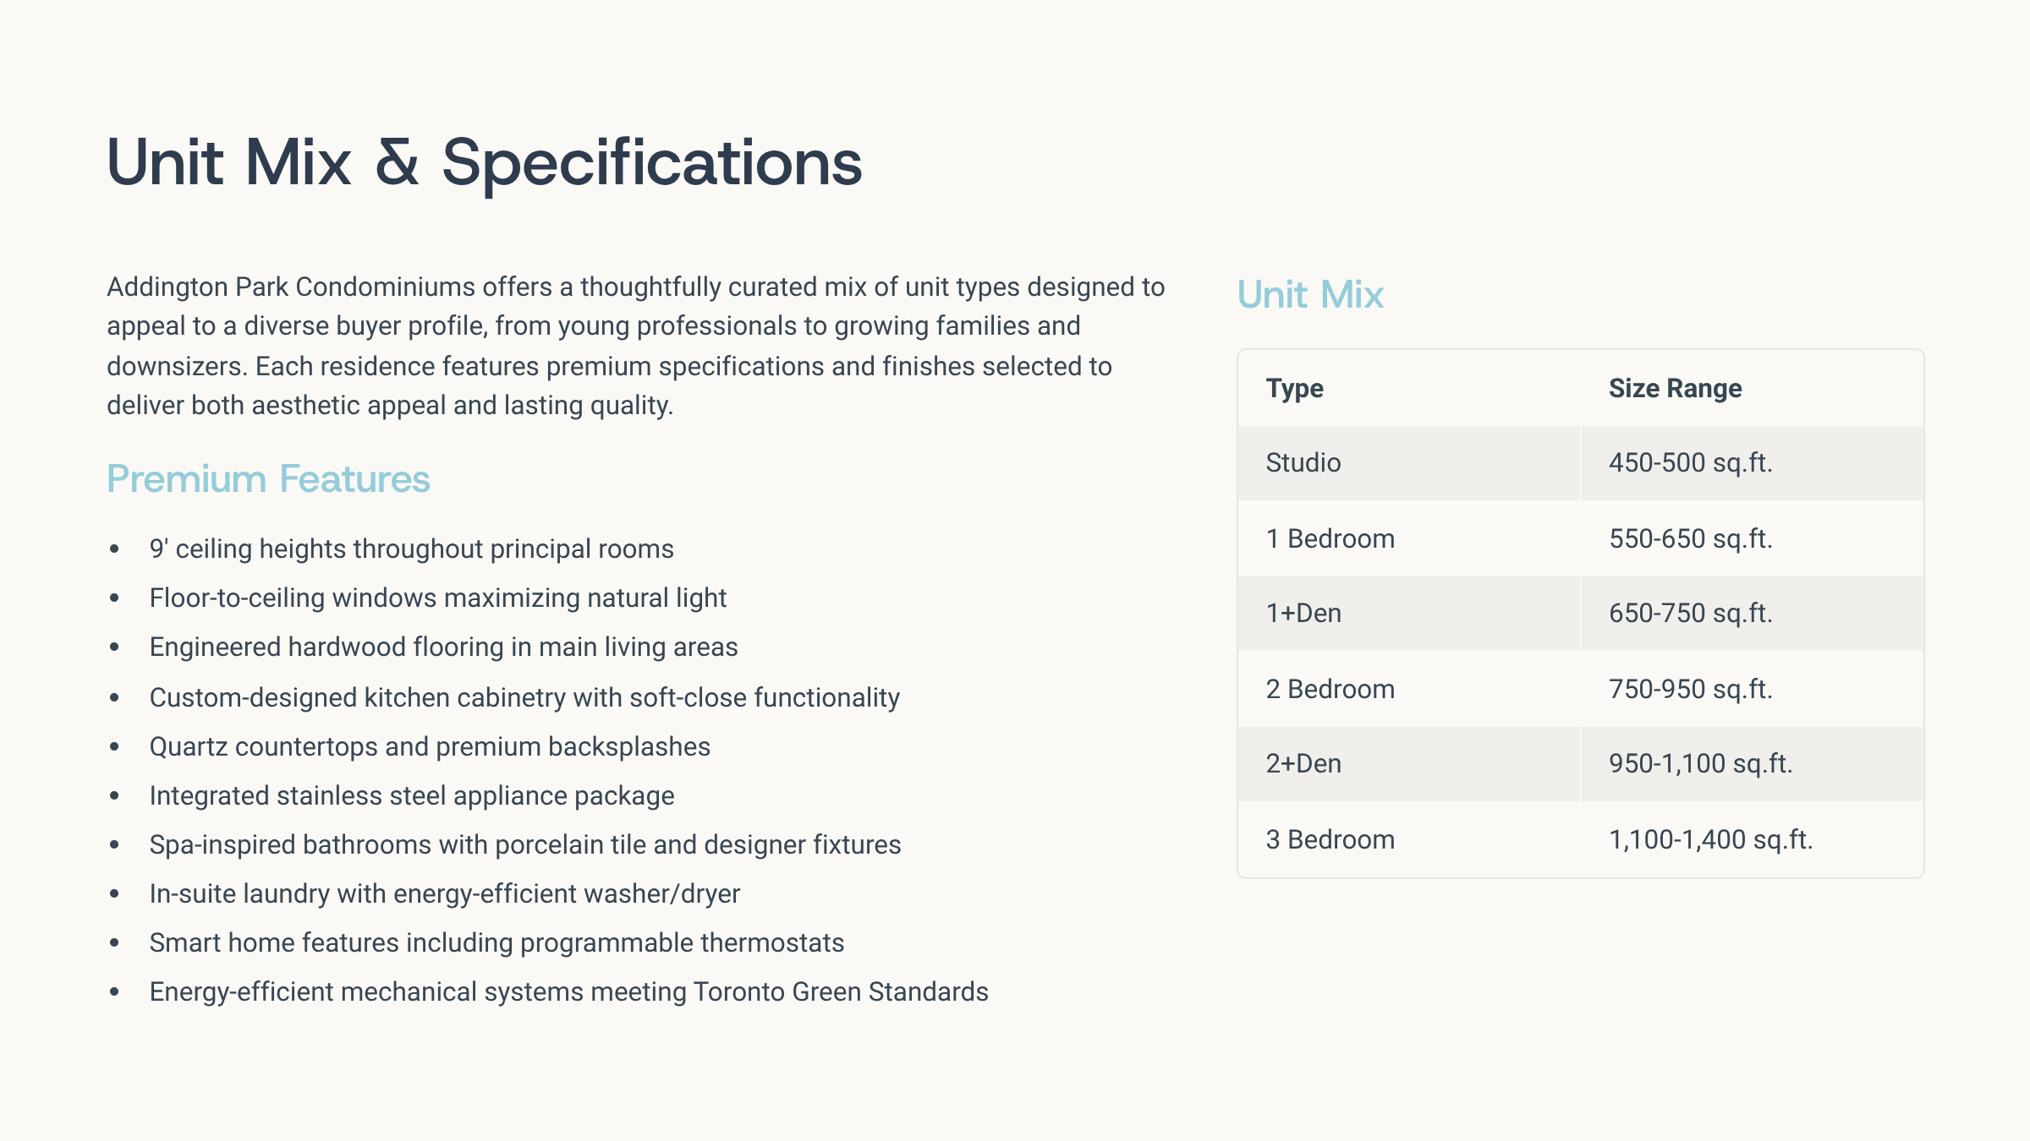
Task: Click the '2+Den' row label
Action: pyautogui.click(x=1303, y=764)
